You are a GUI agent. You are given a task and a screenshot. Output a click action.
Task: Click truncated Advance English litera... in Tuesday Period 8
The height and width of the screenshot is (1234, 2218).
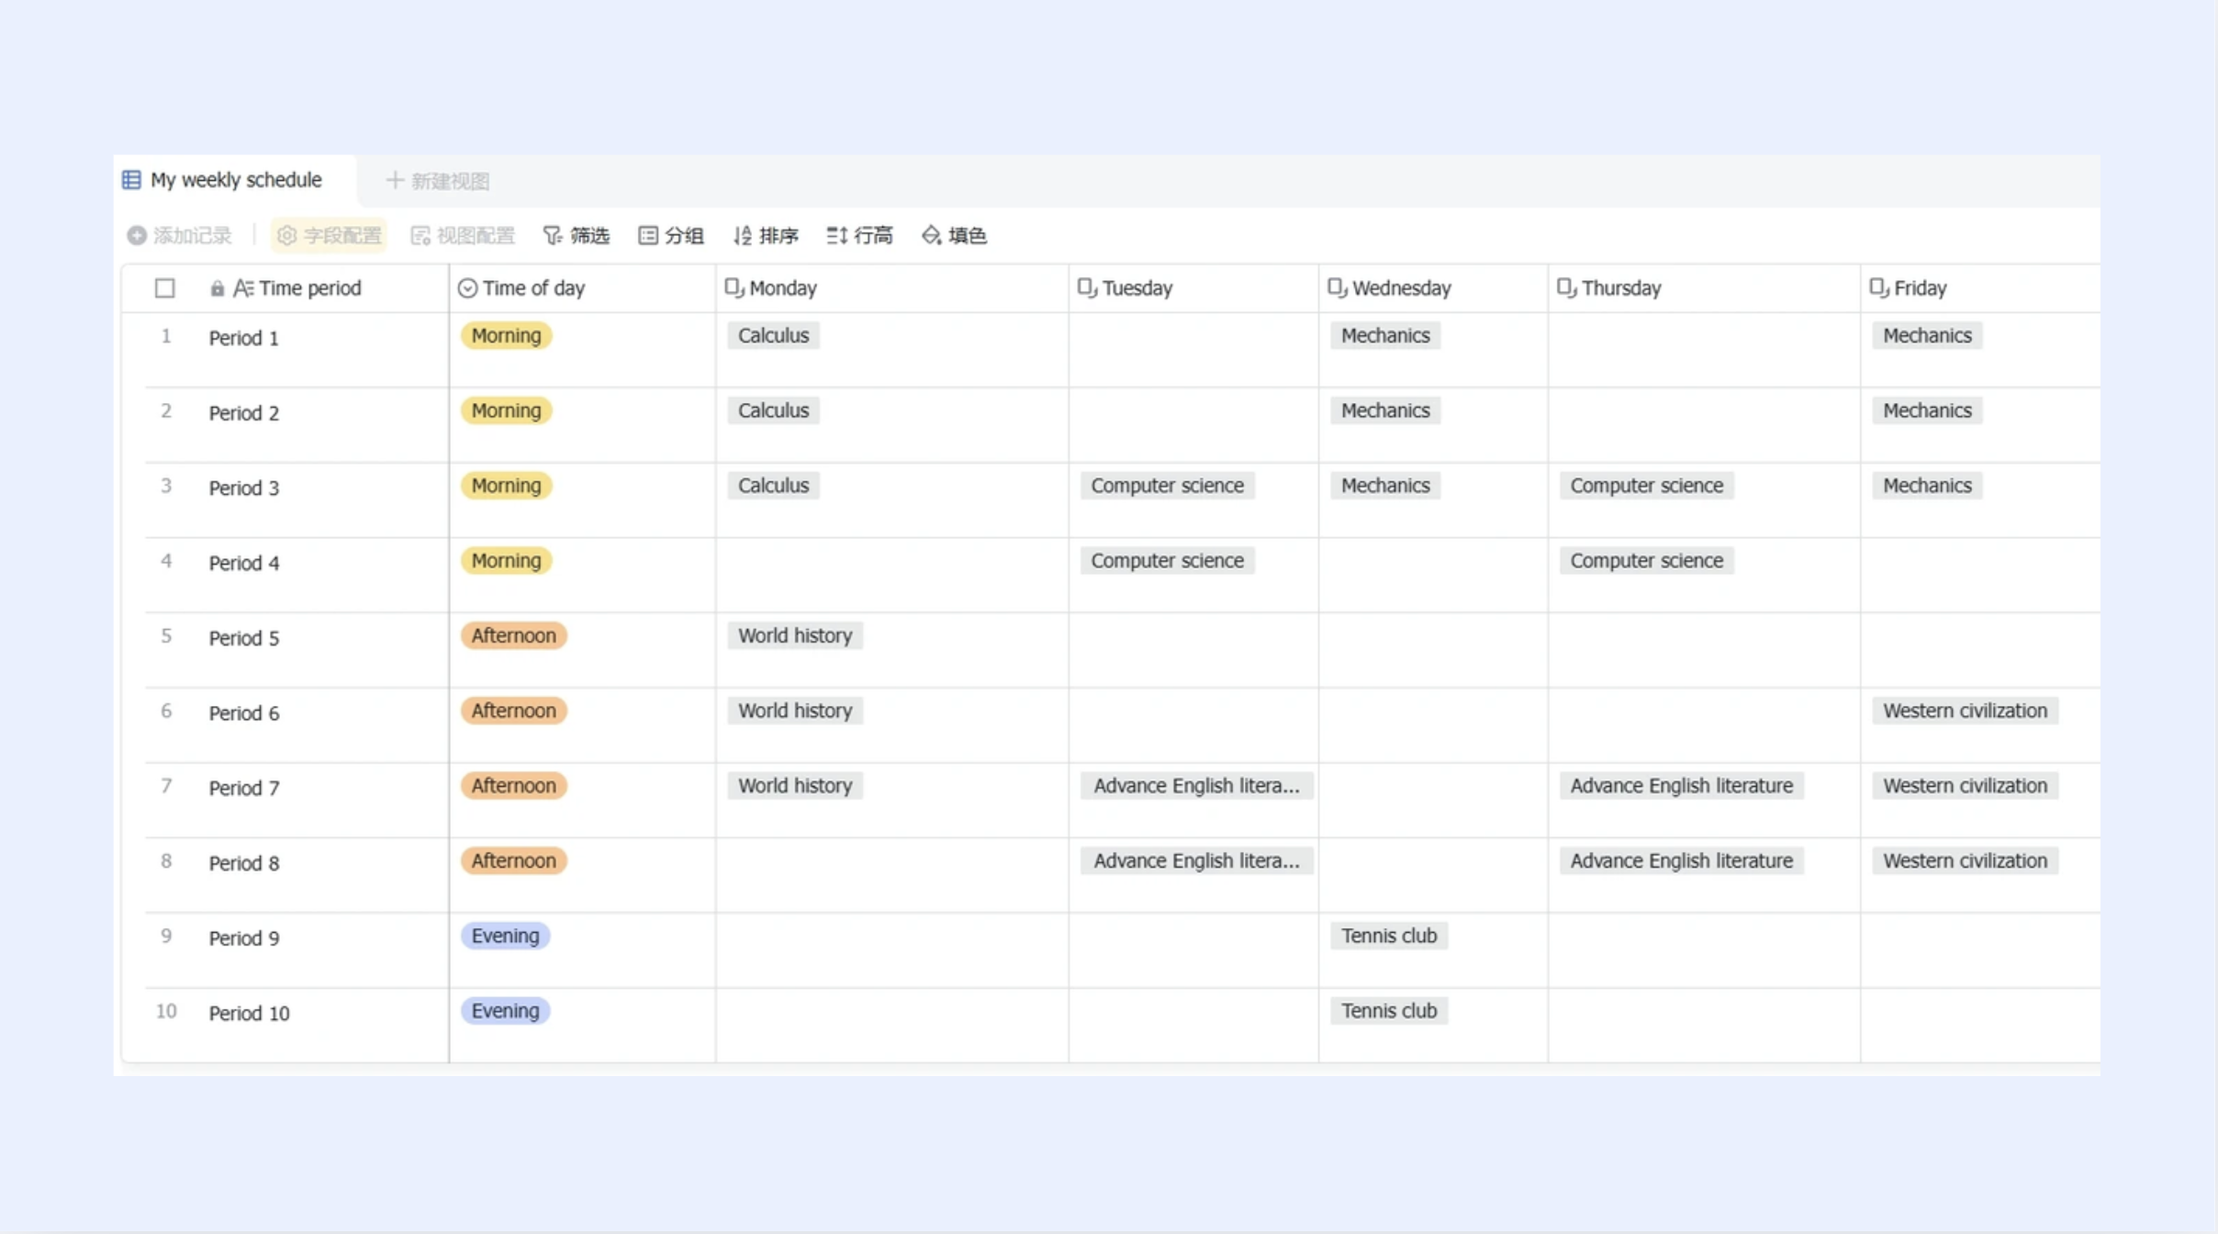(x=1196, y=861)
